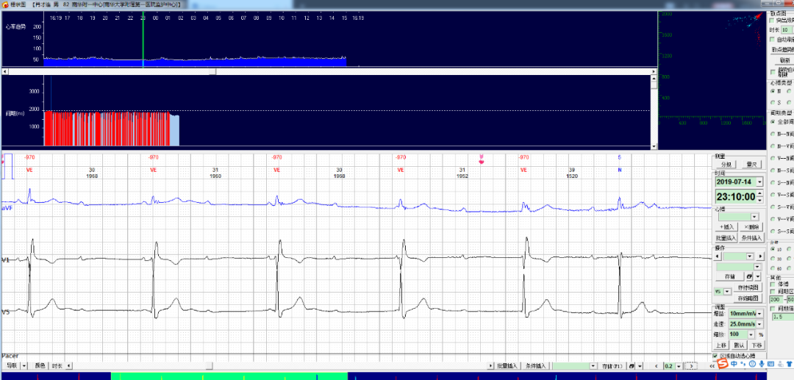Open the date dropdown showing 2019-07-14
This screenshot has height=380, width=794.
pos(759,182)
